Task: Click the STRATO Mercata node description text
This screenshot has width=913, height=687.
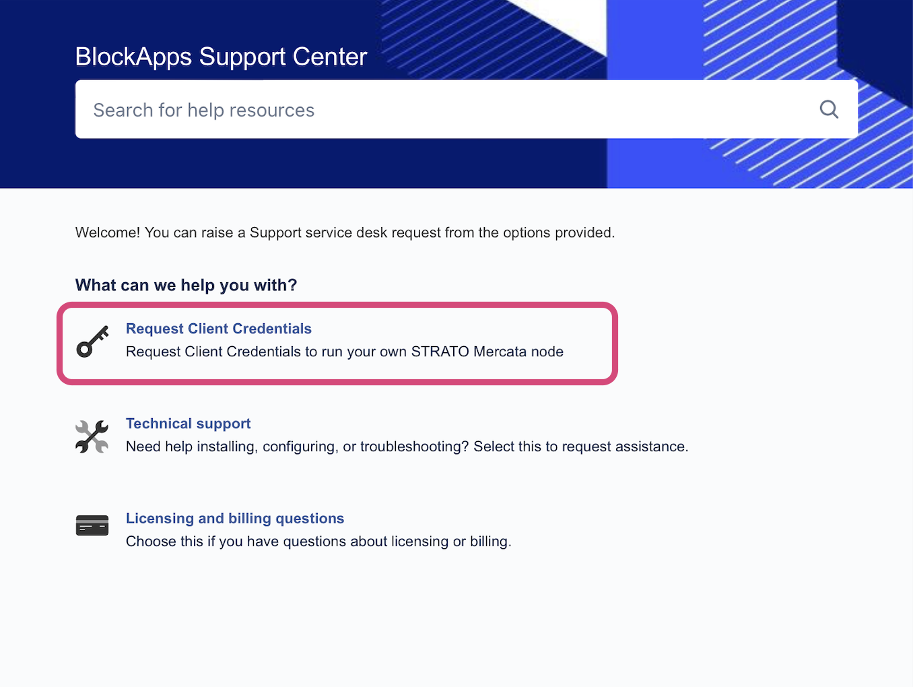Action: click(344, 352)
